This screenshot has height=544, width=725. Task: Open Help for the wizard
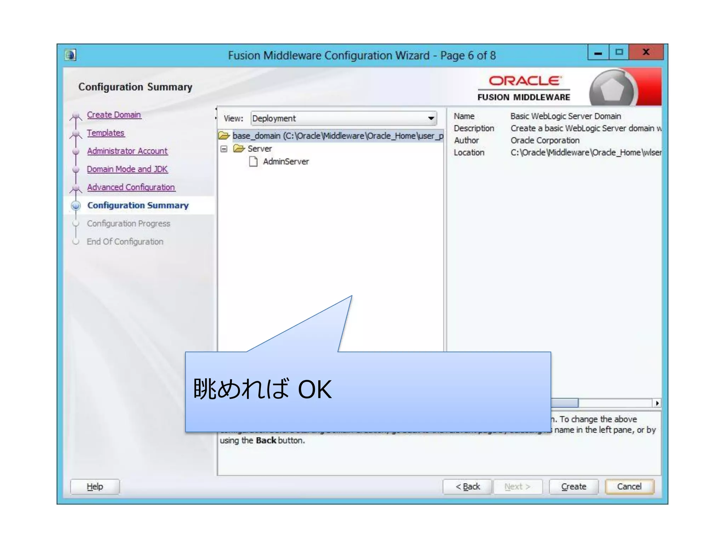95,487
